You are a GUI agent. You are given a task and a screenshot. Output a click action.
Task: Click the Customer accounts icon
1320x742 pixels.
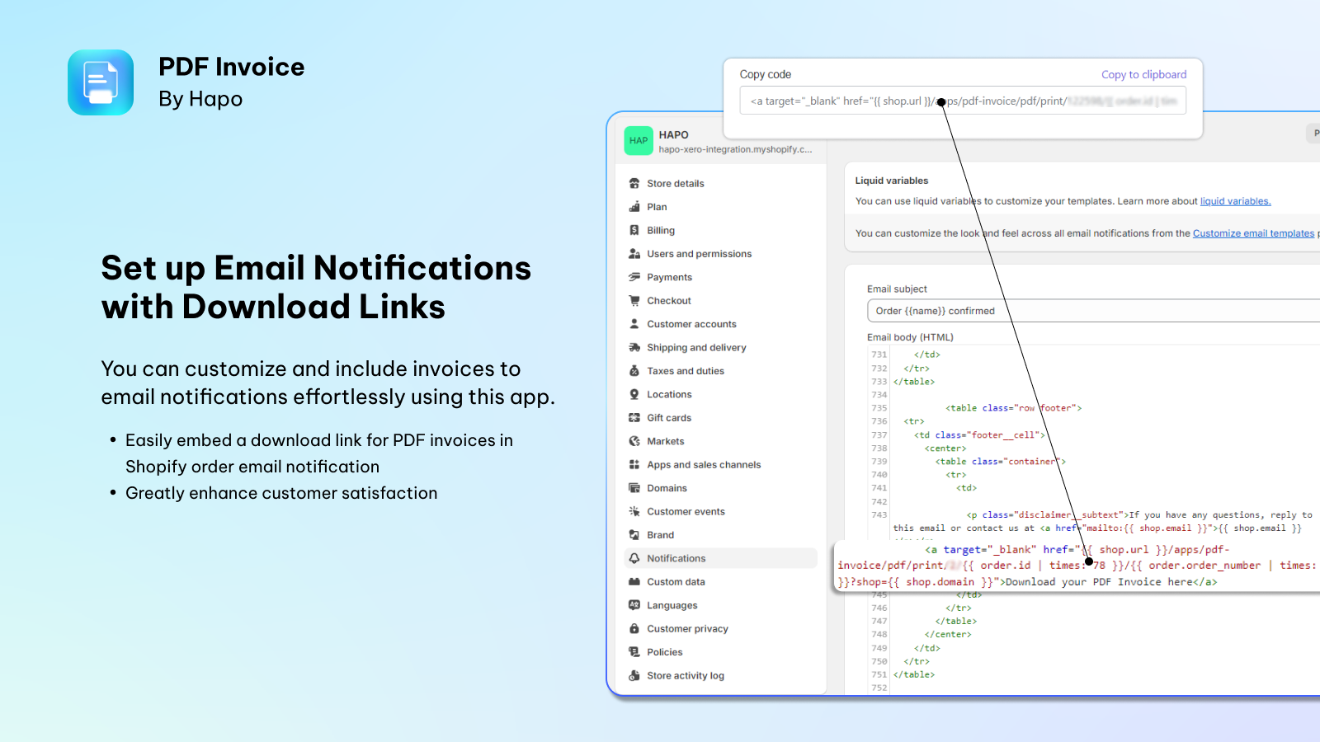(x=634, y=324)
